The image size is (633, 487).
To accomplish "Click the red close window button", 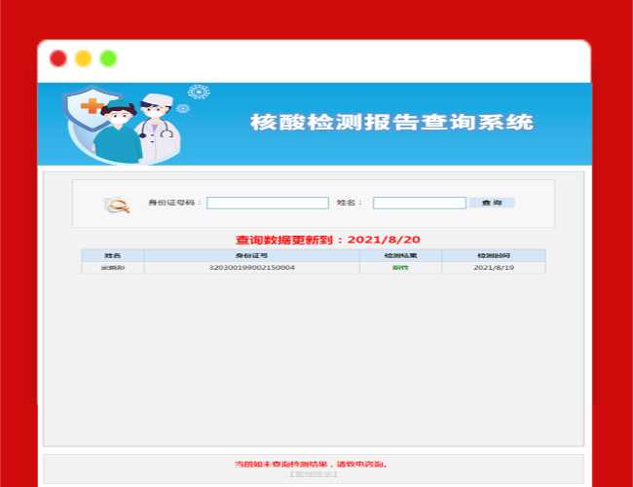I will pos(58,58).
